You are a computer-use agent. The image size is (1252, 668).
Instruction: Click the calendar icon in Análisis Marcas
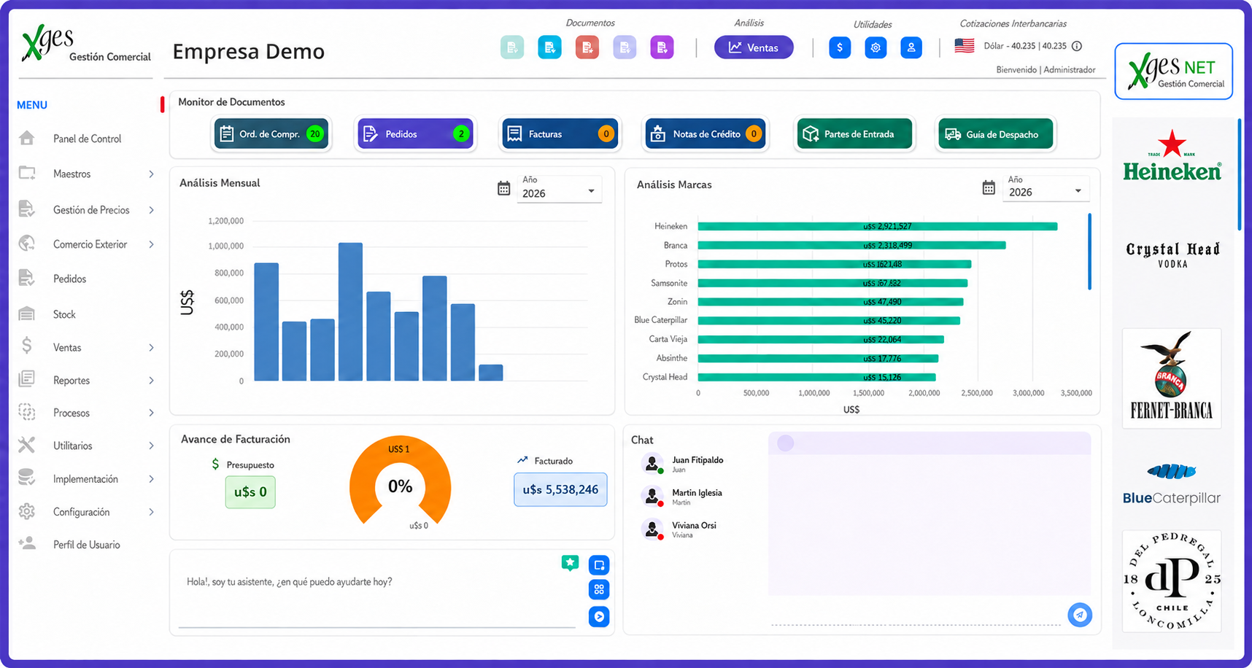[x=989, y=187]
